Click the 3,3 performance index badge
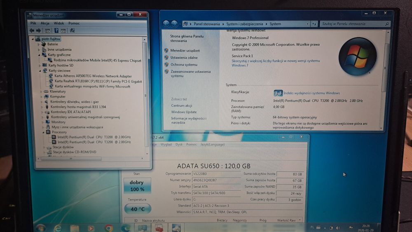This screenshot has height=232, width=412. (278, 93)
